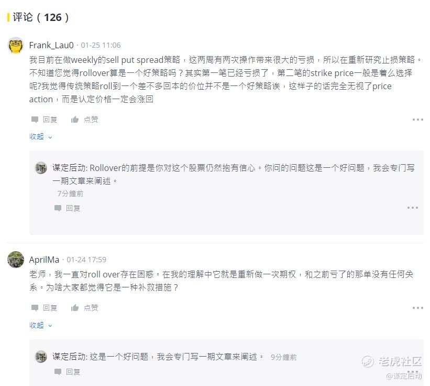
Task: Collapse replies under Frank_Lau0's comment
Action: [x=40, y=136]
